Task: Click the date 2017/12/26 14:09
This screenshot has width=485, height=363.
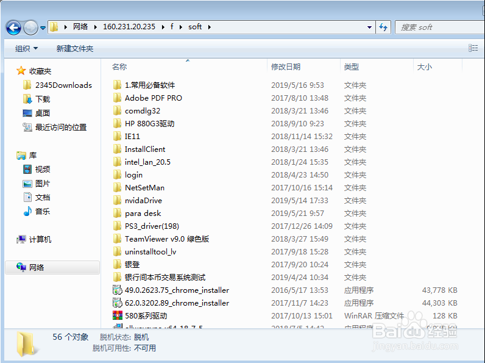Action: tap(302, 226)
